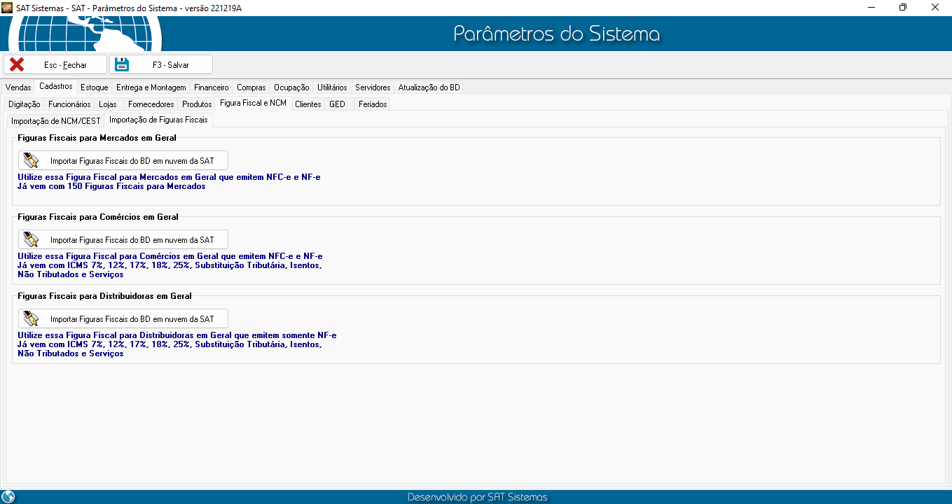Switch to the Estoque tab
This screenshot has width=952, height=504.
click(x=94, y=87)
